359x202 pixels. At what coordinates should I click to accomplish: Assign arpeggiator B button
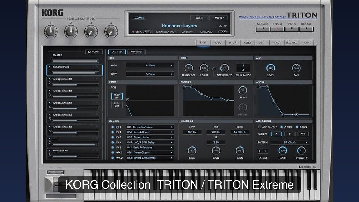coord(290,134)
